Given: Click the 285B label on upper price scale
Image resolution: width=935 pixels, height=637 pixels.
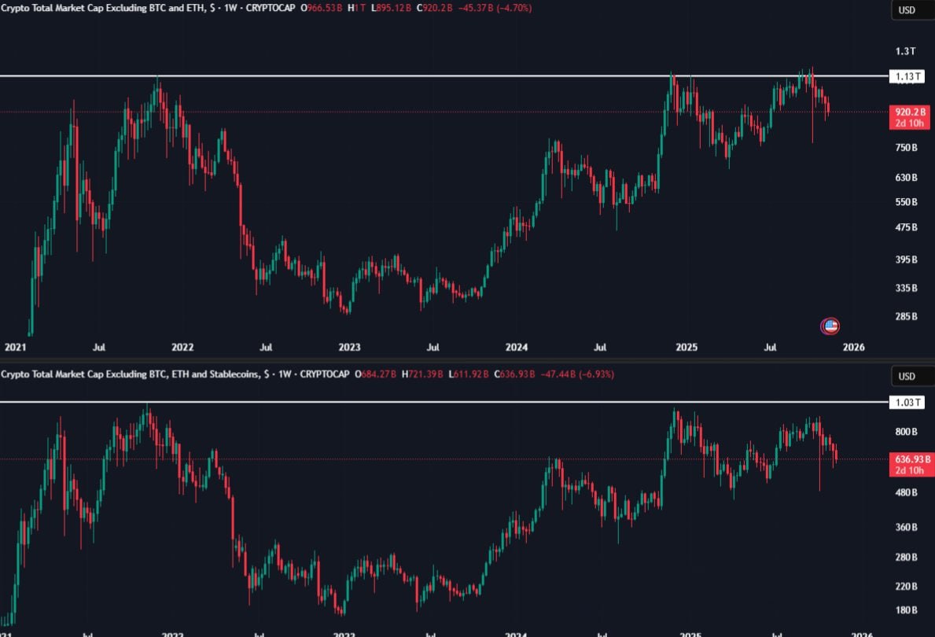Looking at the screenshot, I should pyautogui.click(x=906, y=316).
